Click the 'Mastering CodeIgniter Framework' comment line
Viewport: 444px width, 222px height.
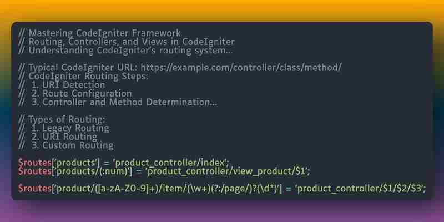[x=99, y=33]
